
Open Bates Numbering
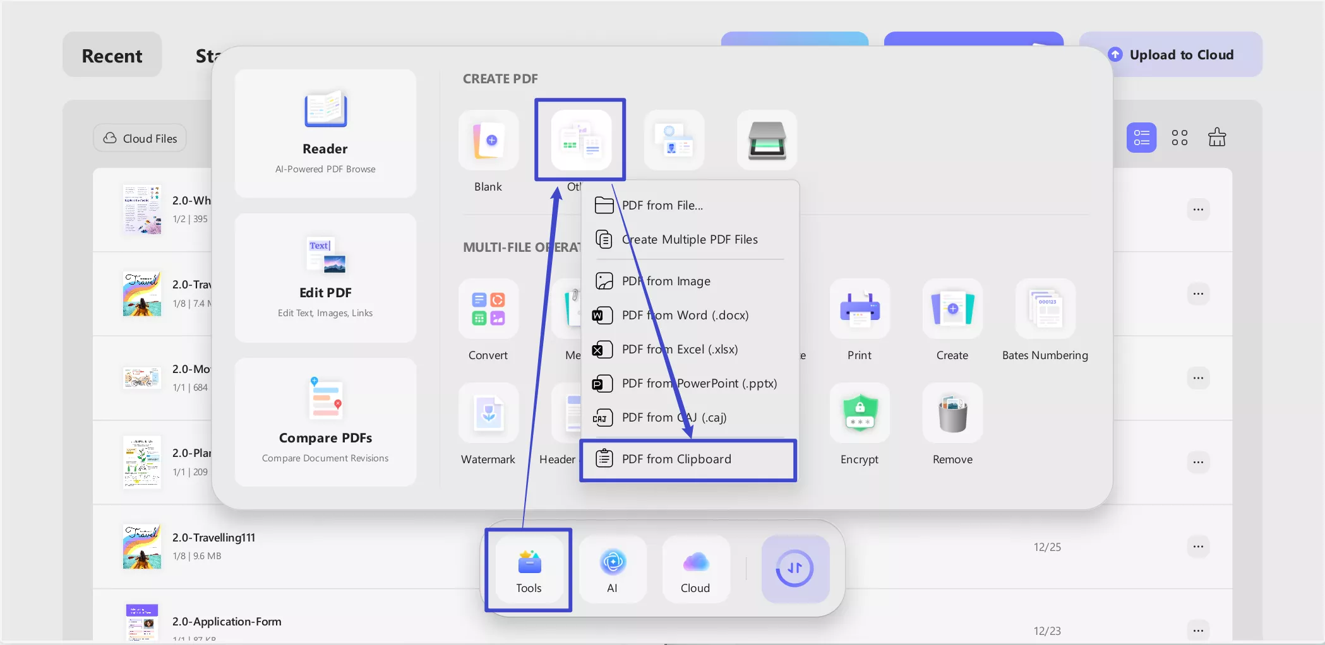tap(1045, 309)
